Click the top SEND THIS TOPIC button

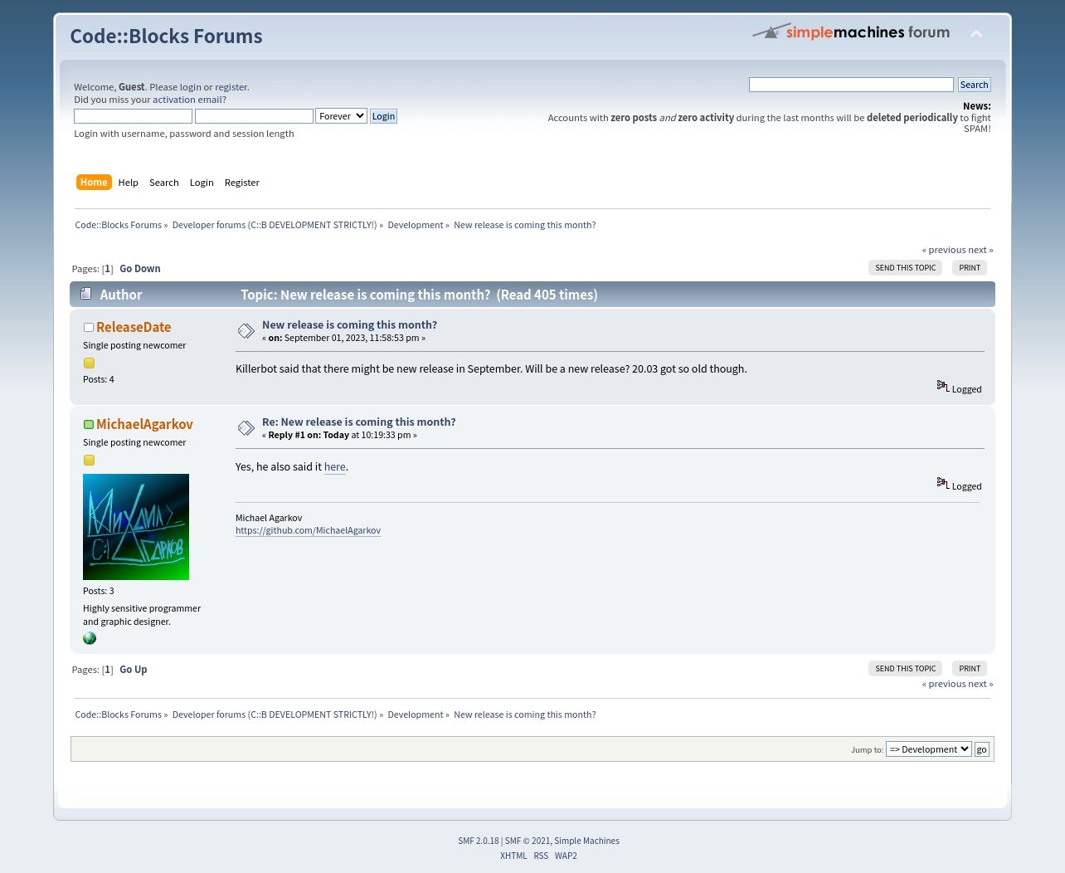point(906,268)
